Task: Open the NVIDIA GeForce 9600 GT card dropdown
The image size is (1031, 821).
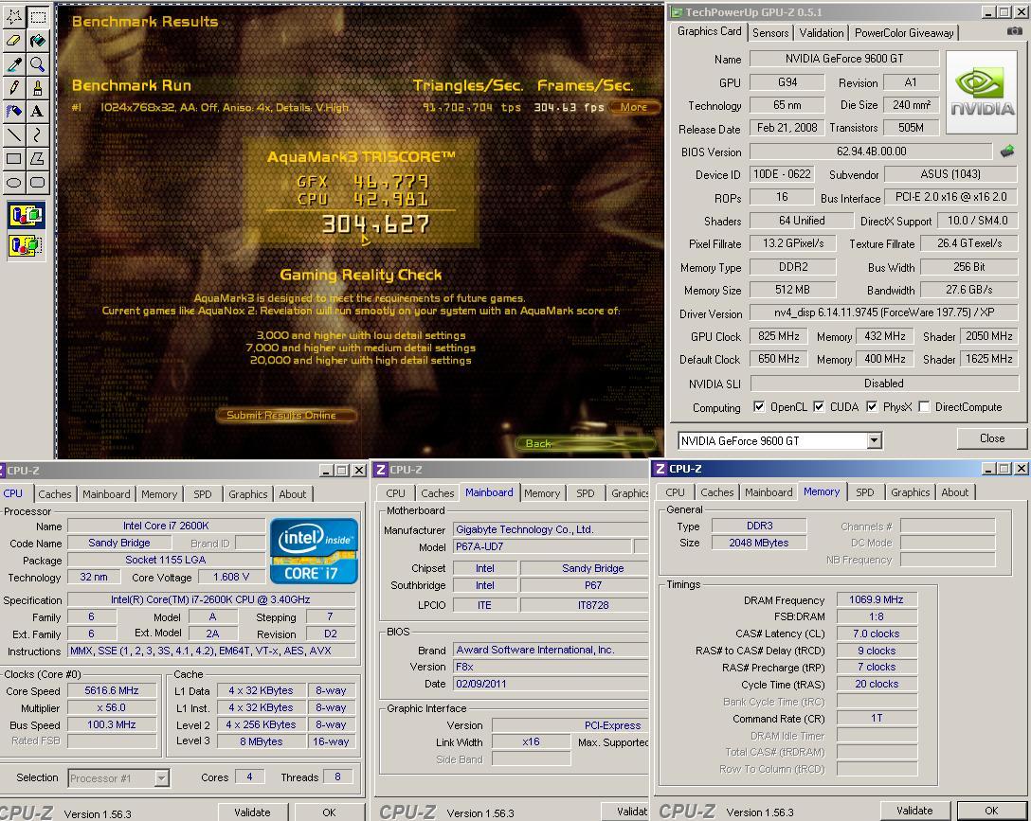Action: [874, 440]
